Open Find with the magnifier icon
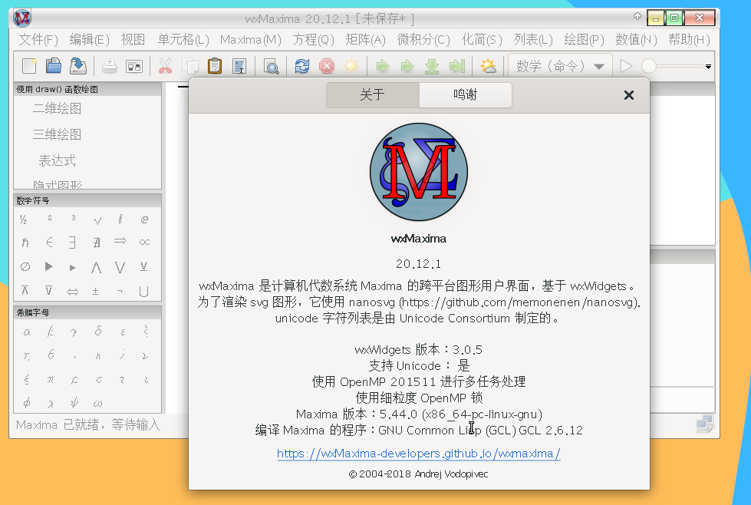The width and height of the screenshot is (751, 505). [x=271, y=66]
